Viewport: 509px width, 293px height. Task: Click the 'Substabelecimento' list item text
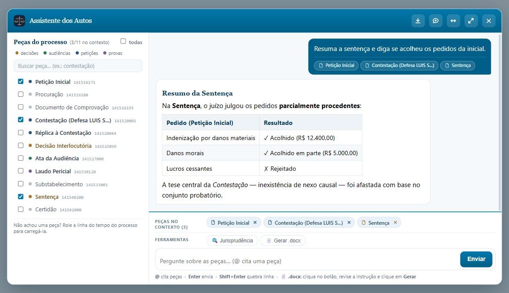coord(59,184)
